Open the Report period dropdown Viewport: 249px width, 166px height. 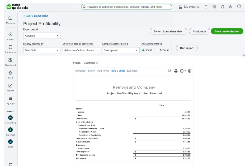click(41, 35)
